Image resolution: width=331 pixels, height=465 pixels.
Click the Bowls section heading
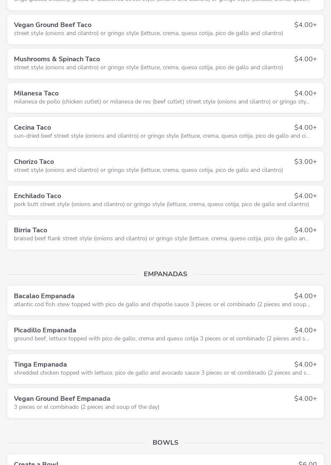coord(165,443)
